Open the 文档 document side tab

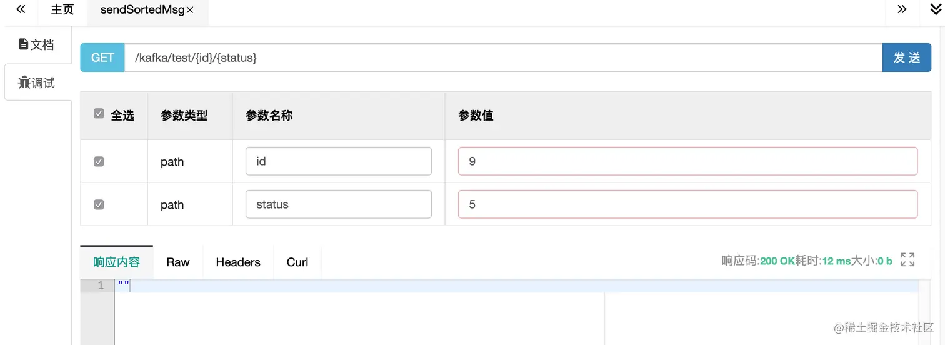pyautogui.click(x=37, y=44)
